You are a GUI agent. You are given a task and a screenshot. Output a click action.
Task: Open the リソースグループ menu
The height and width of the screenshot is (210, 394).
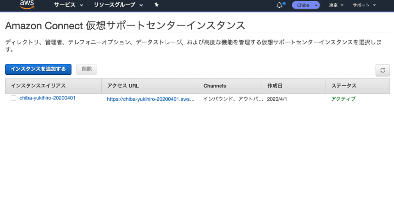(x=118, y=5)
